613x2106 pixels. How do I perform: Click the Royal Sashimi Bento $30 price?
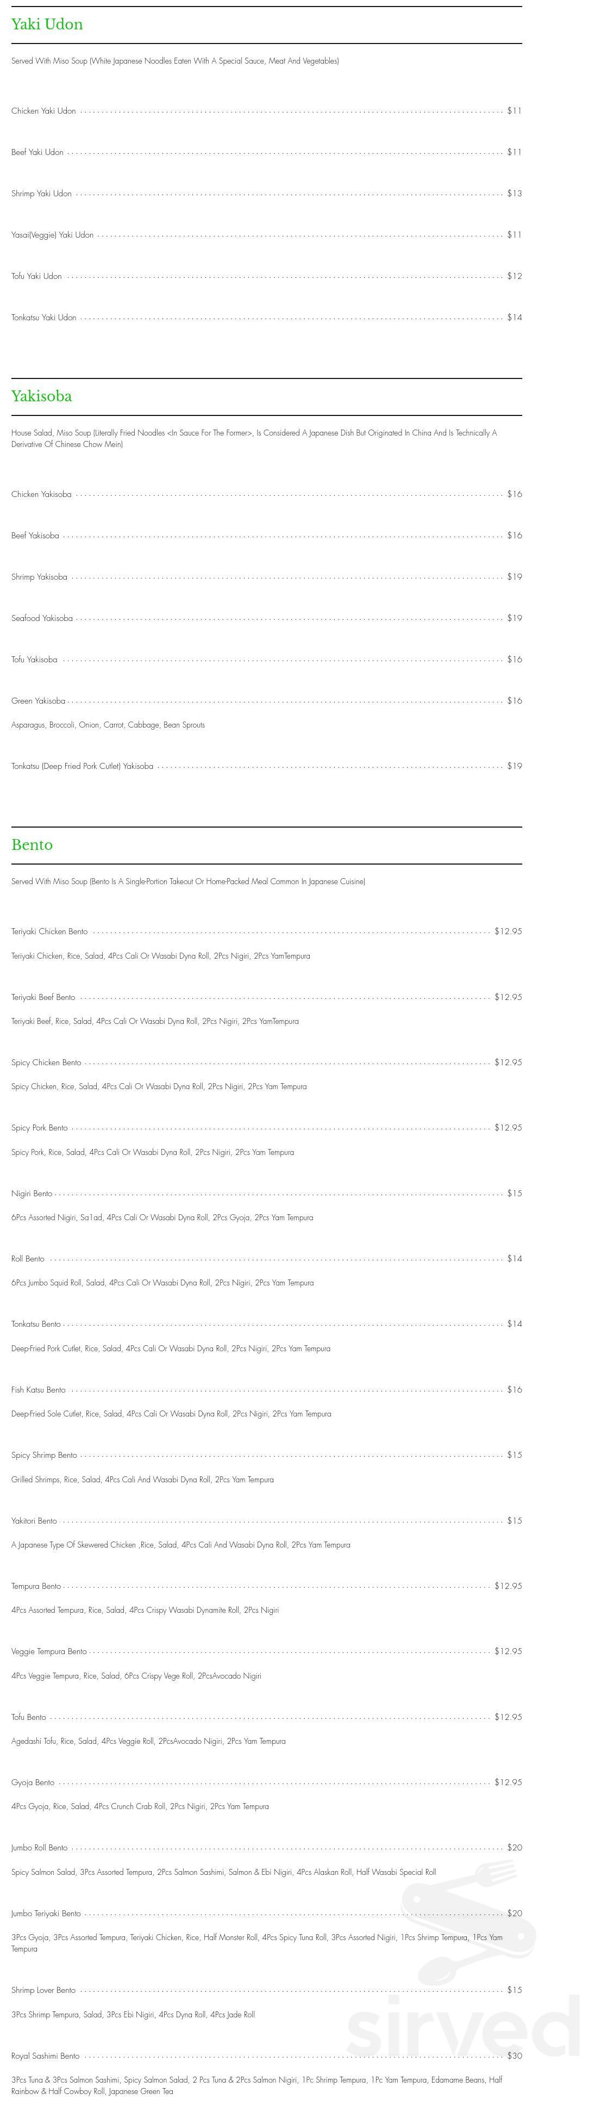coord(514,2055)
